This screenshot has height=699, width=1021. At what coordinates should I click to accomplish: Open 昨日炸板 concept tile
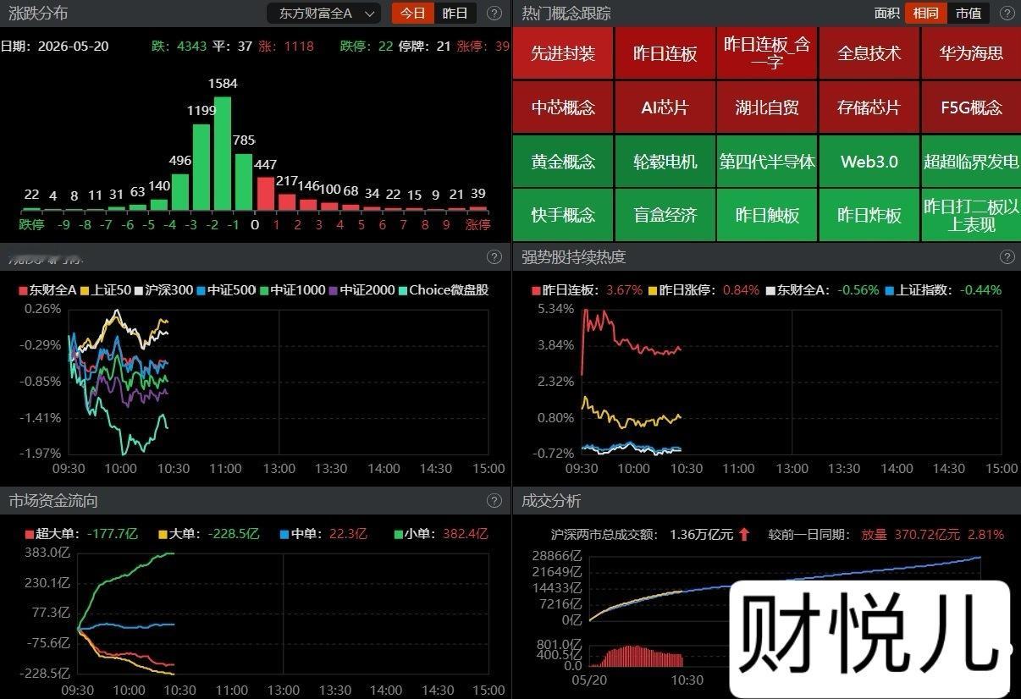point(869,215)
